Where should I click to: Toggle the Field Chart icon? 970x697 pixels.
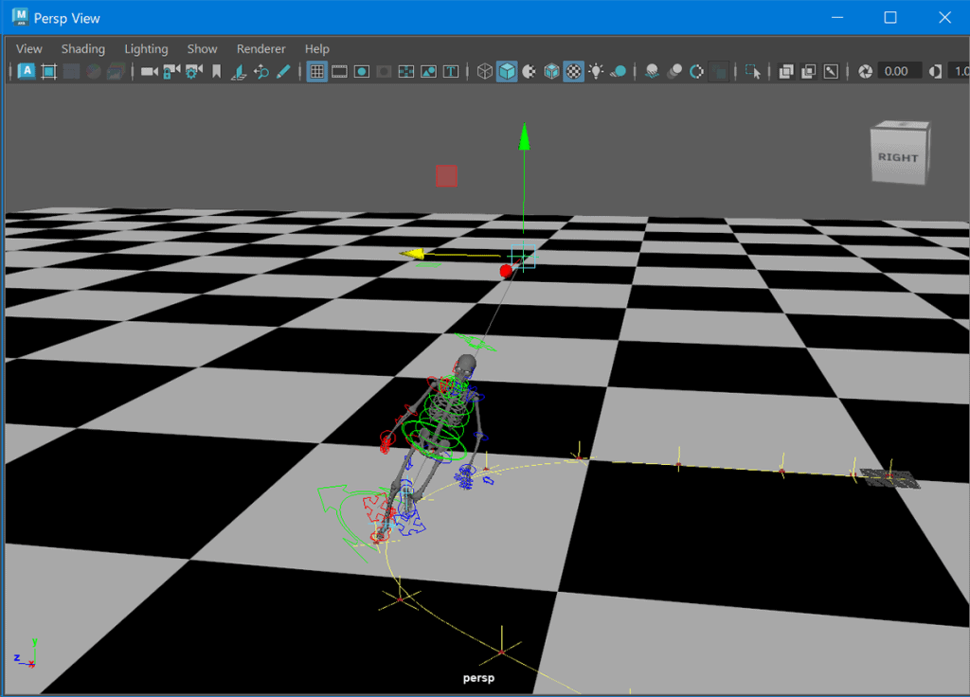[x=406, y=71]
